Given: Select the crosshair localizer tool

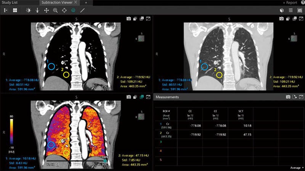Looking at the screenshot, I should 64,10.
